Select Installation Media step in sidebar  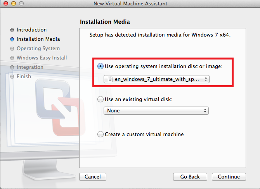38,39
